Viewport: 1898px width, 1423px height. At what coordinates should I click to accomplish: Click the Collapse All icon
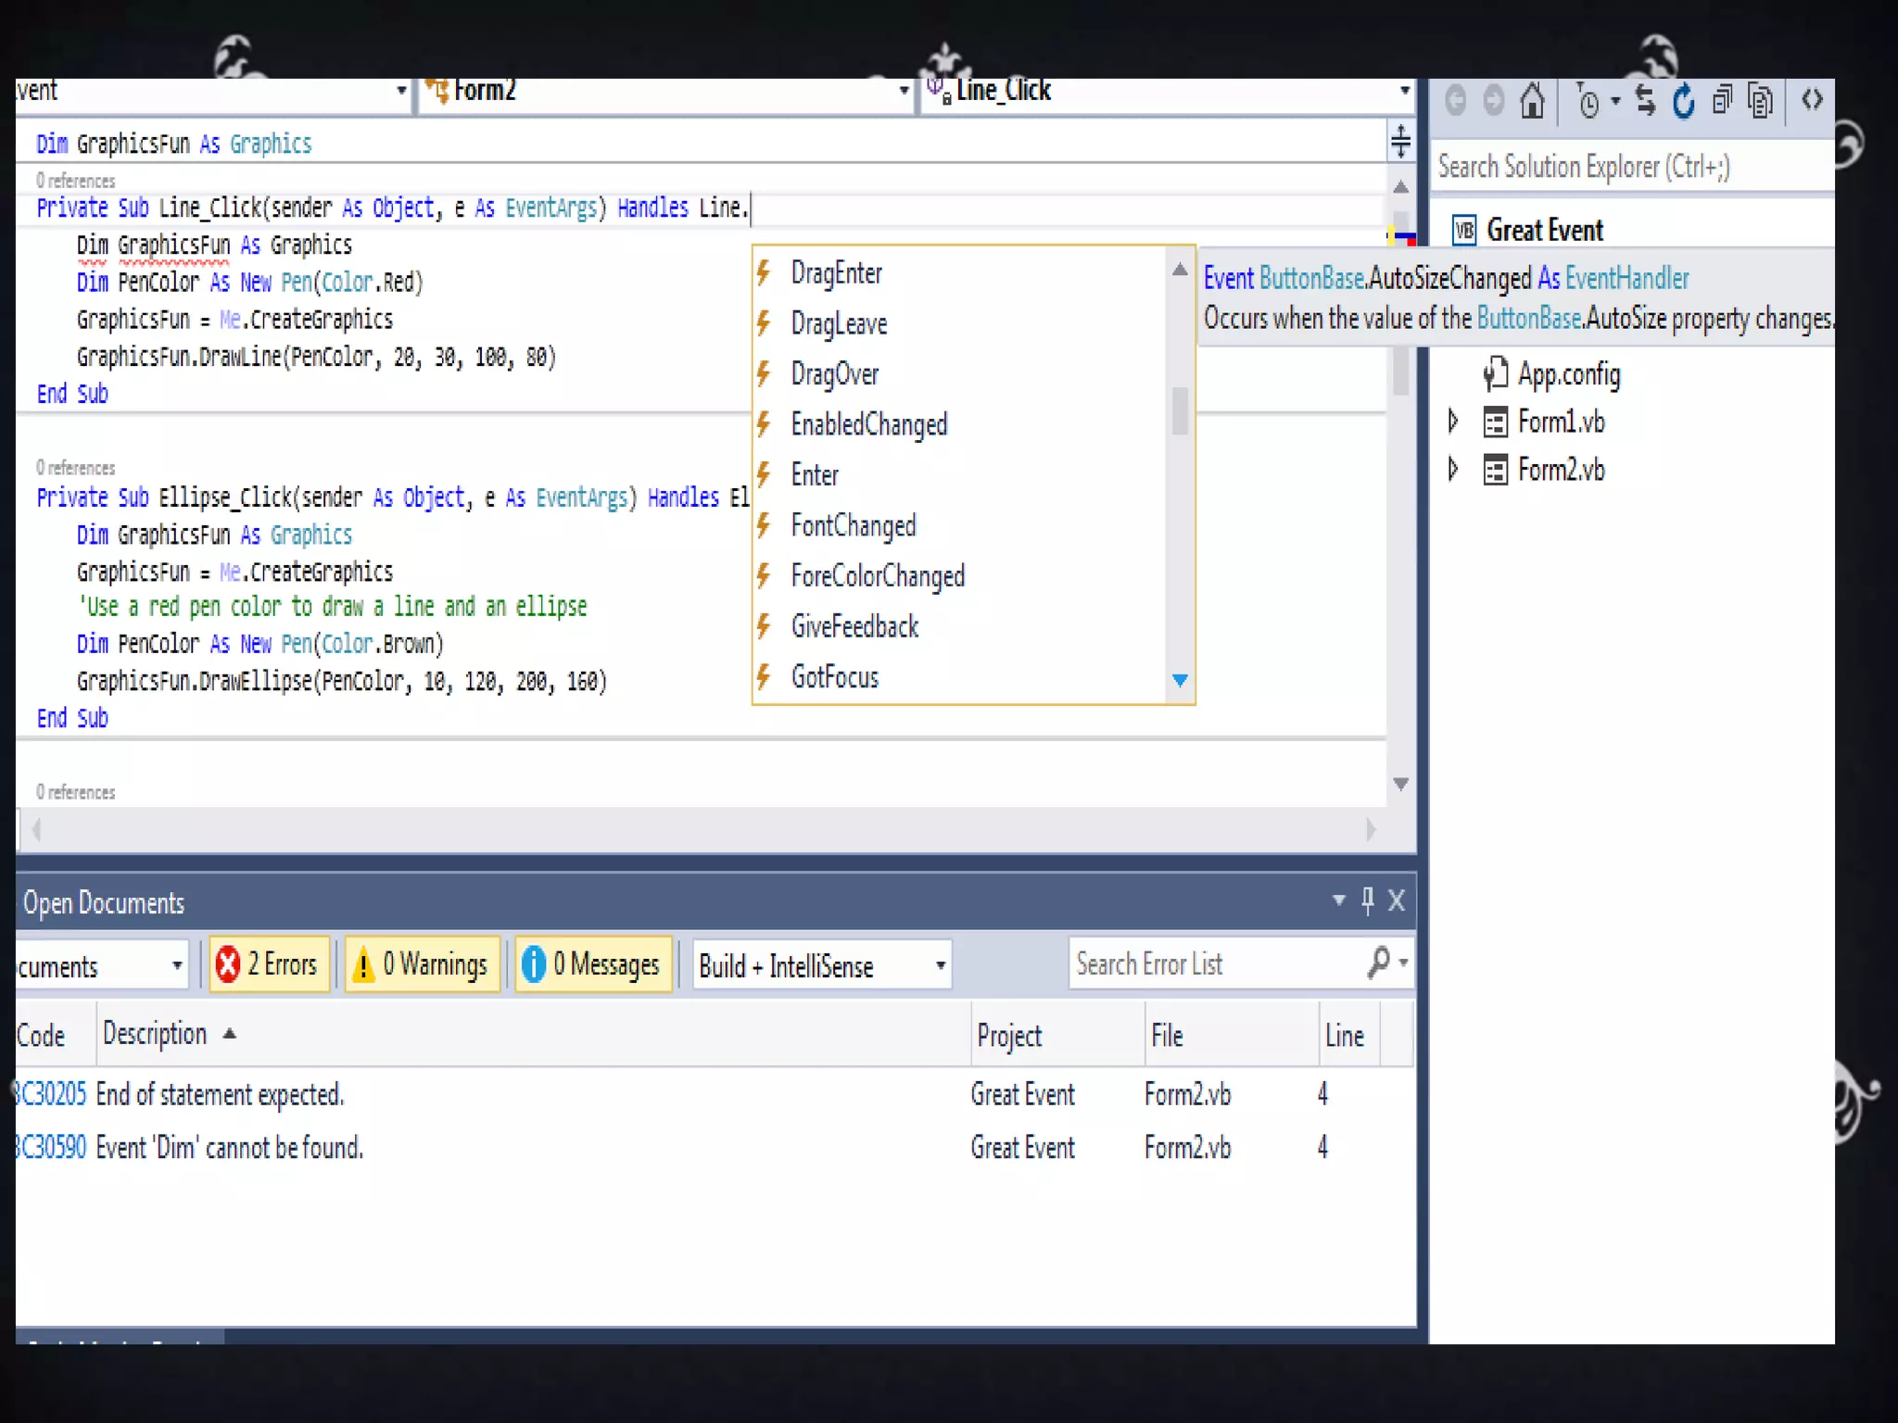pos(1722,101)
